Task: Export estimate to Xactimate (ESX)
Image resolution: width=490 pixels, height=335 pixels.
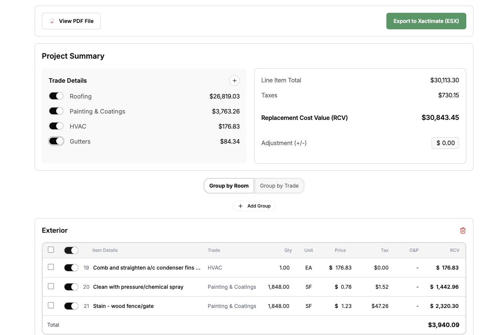Action: tap(426, 21)
